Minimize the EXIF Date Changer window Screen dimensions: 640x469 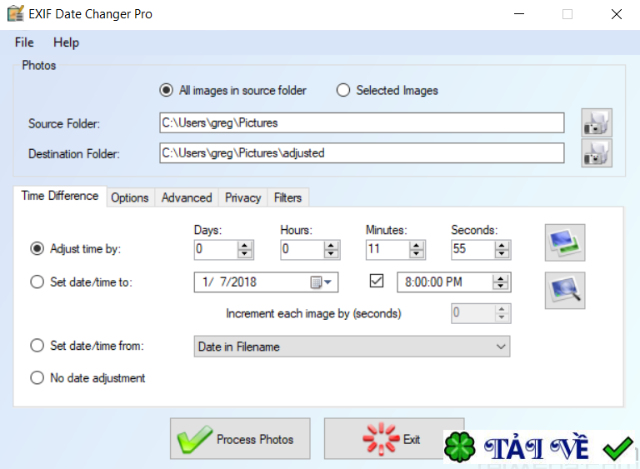519,14
